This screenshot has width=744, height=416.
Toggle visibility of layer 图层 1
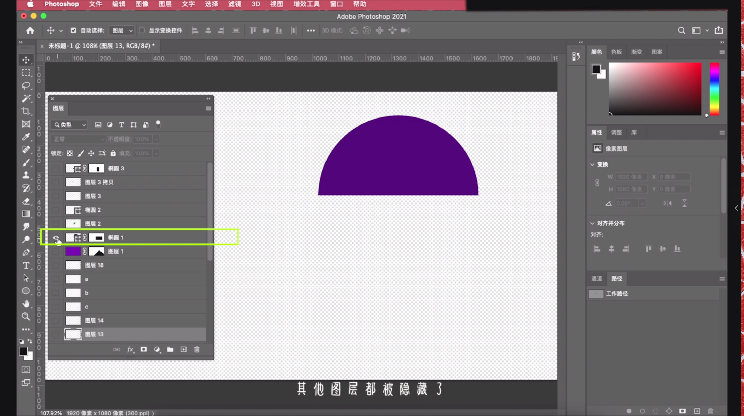pyautogui.click(x=56, y=252)
